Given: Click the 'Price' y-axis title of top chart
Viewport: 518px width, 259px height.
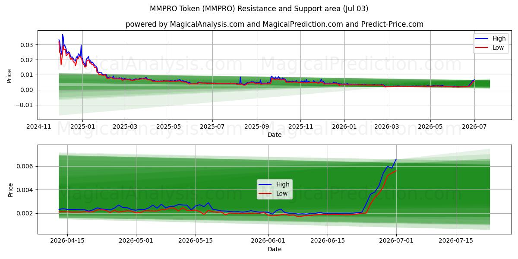Looking at the screenshot, I should click(10, 76).
